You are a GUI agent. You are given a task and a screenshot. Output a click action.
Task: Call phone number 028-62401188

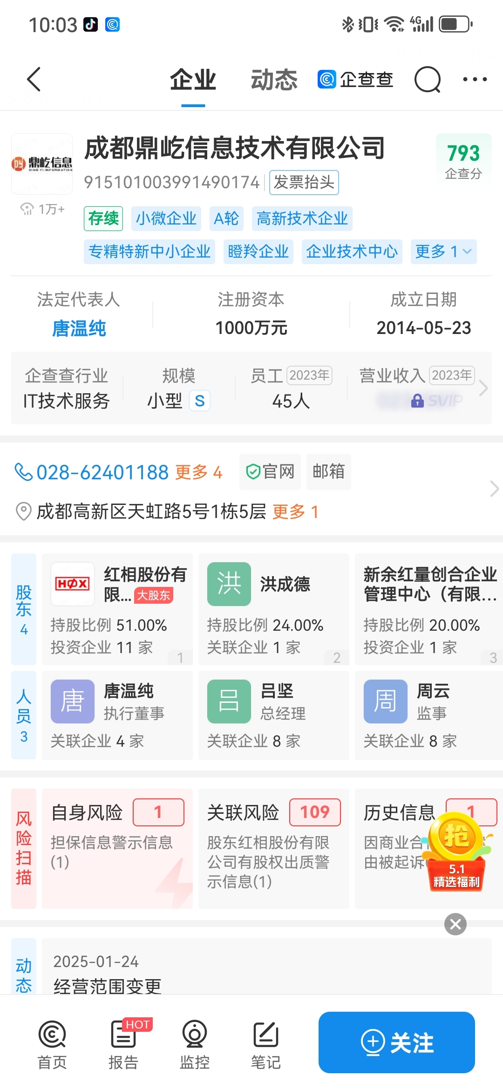click(102, 472)
